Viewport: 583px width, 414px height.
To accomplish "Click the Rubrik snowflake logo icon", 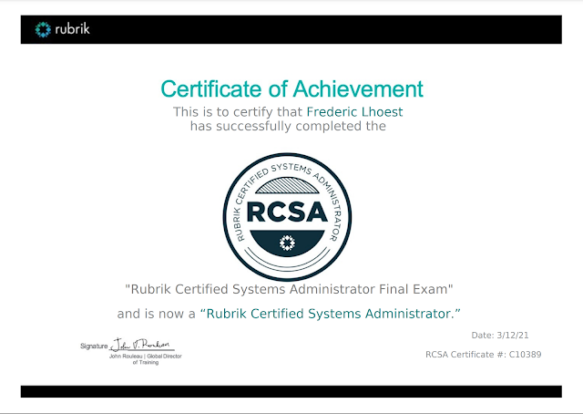I will tap(43, 29).
